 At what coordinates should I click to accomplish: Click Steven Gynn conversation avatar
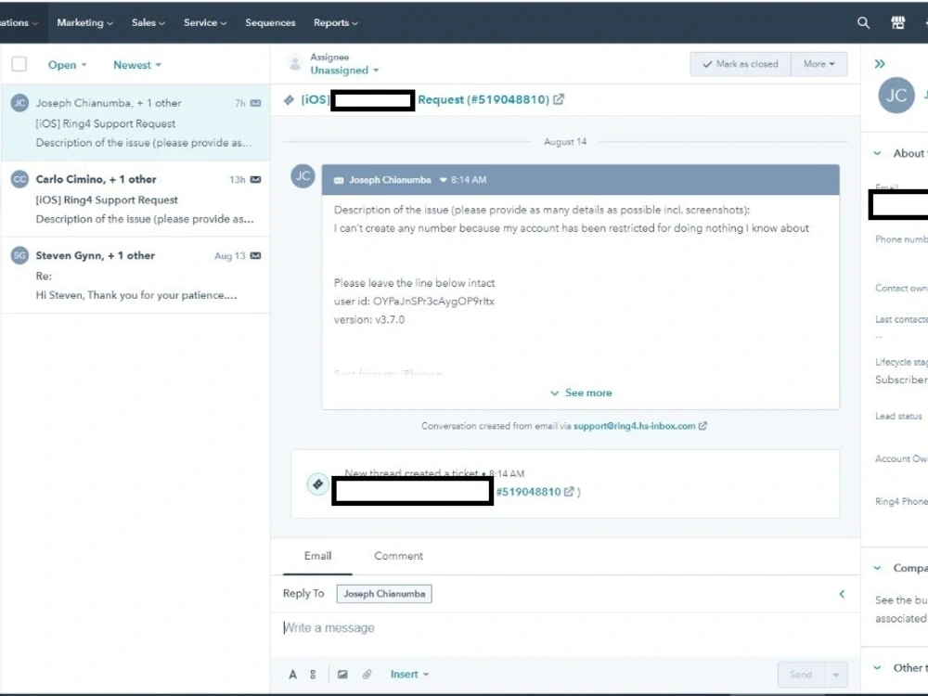click(19, 256)
